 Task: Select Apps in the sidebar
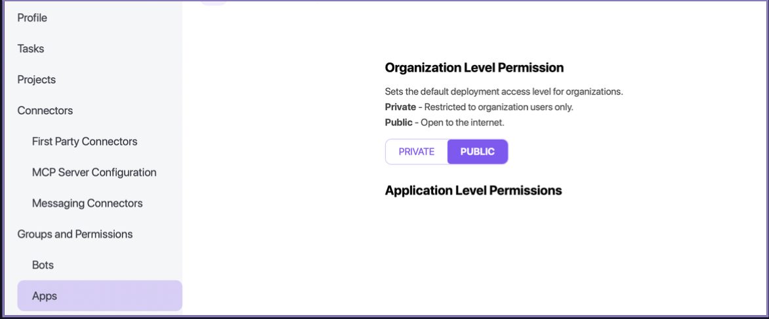click(45, 296)
